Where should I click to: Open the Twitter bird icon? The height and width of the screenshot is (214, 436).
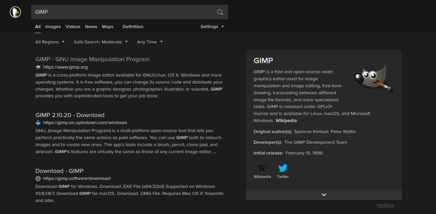point(283,168)
